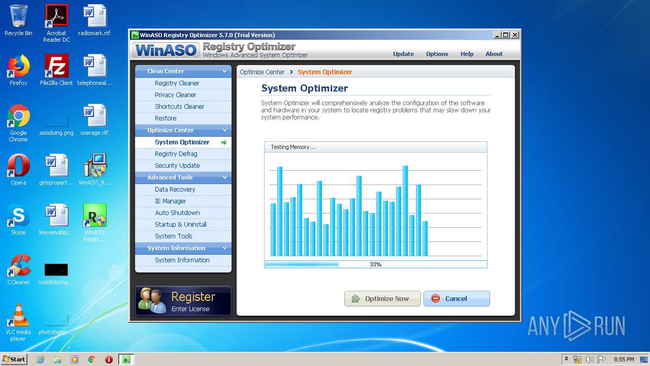Open Registry Defrag
The width and height of the screenshot is (650, 366).
[183, 154]
